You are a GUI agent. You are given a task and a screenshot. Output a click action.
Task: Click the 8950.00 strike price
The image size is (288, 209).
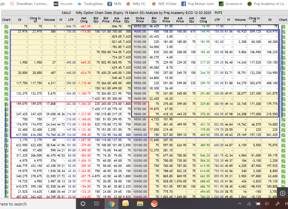pyautogui.click(x=140, y=26)
